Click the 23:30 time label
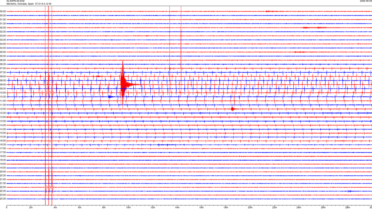Viewport: 372px width, 209px height. click(3, 199)
